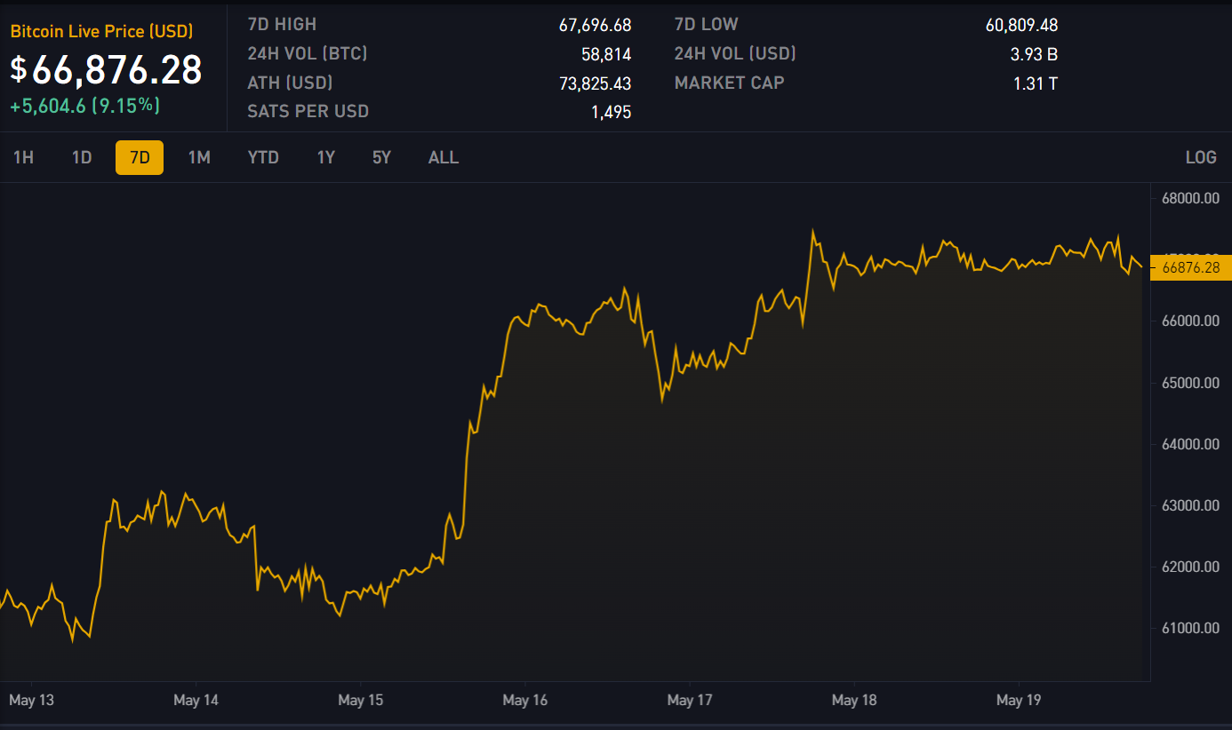The height and width of the screenshot is (730, 1232).
Task: Select the 1D time range
Action: (82, 157)
